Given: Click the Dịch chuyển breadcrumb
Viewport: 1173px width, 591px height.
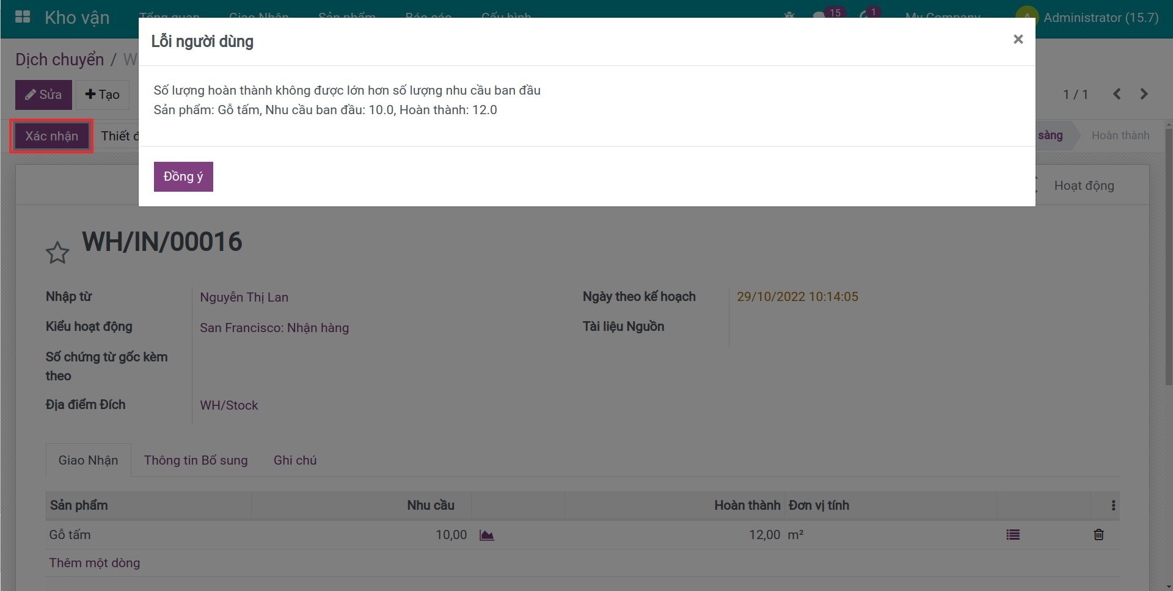Looking at the screenshot, I should (59, 60).
